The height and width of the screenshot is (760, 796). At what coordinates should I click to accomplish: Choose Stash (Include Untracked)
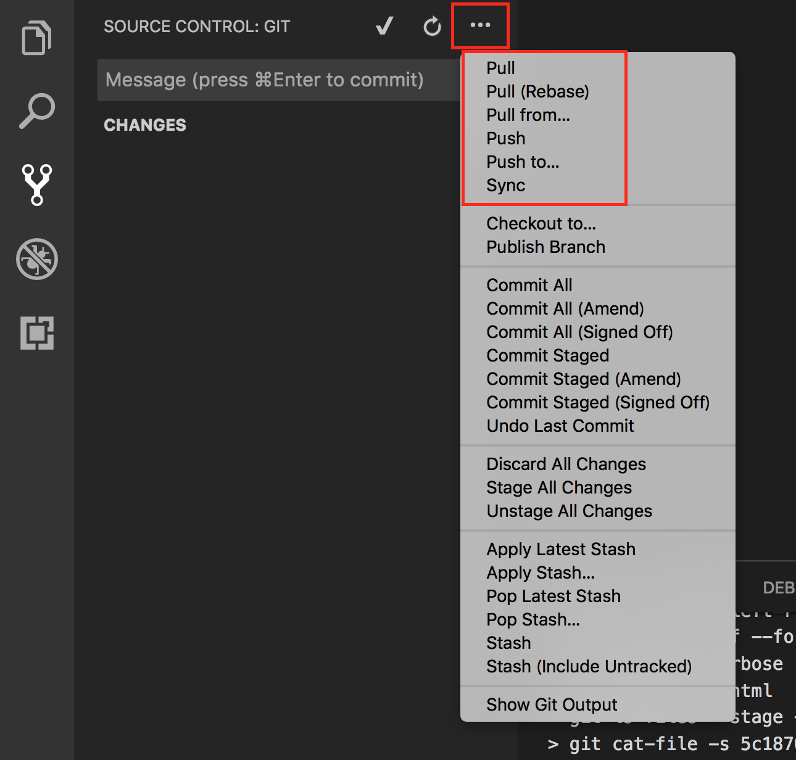tap(589, 666)
